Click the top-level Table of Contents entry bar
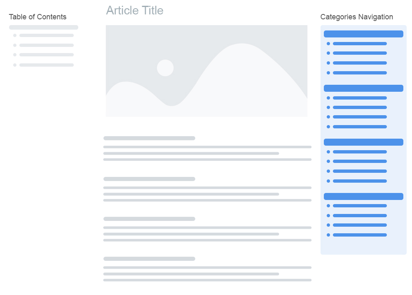This screenshot has height=295, width=412. point(44,28)
